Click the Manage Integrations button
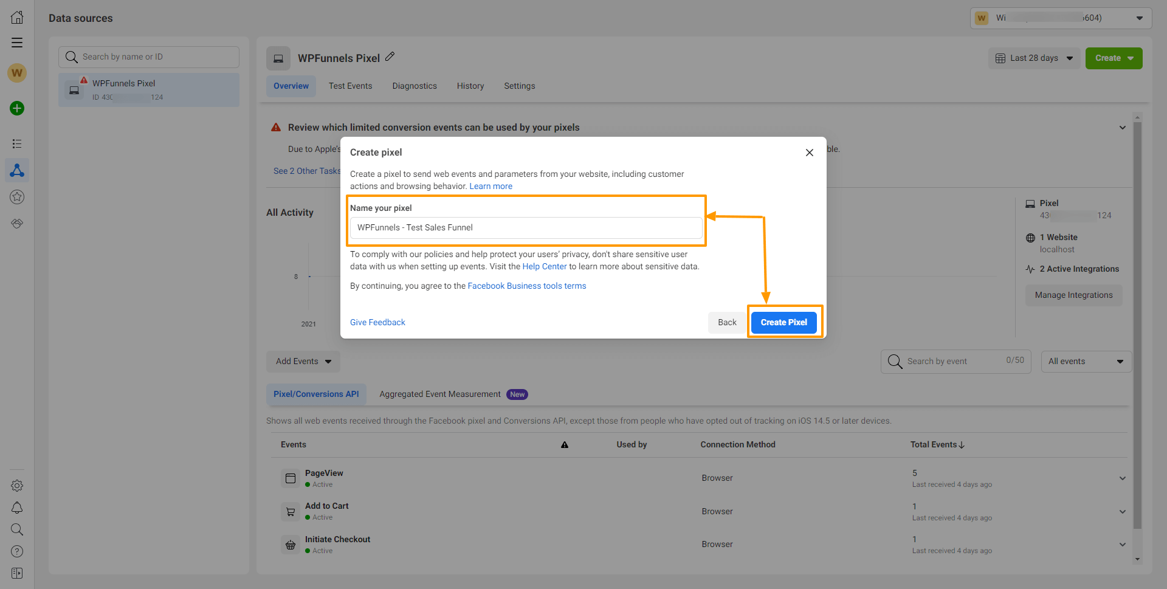Screen dimensions: 1167x589 pyautogui.click(x=1074, y=295)
